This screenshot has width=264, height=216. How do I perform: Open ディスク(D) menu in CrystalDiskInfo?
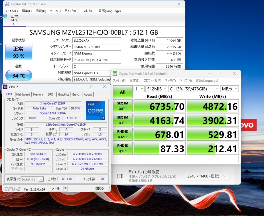[x=71, y=11]
